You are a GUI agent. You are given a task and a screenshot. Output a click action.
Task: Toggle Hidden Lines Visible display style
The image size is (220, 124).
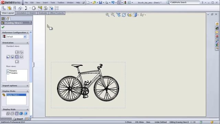(12, 113)
